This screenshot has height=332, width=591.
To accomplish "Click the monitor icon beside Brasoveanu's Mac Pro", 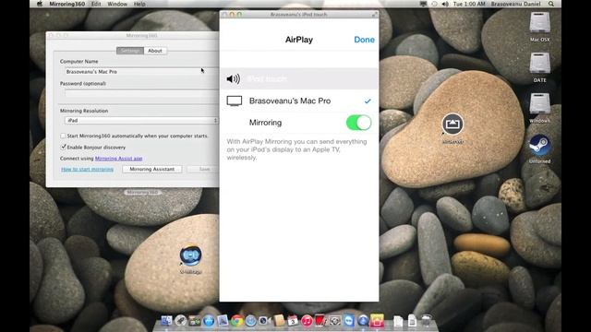I will 234,101.
